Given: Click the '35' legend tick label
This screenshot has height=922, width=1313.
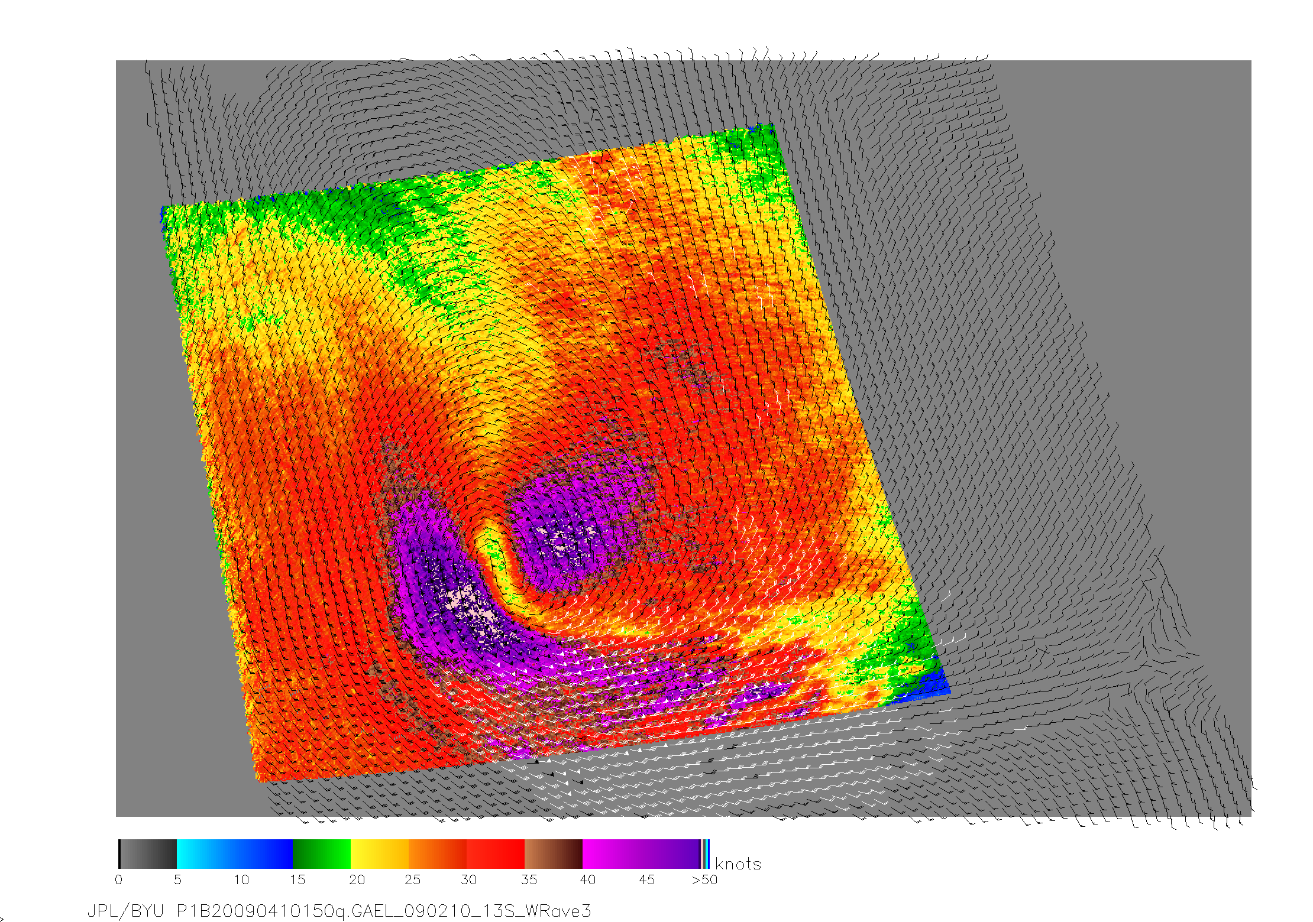Looking at the screenshot, I should 529,880.
